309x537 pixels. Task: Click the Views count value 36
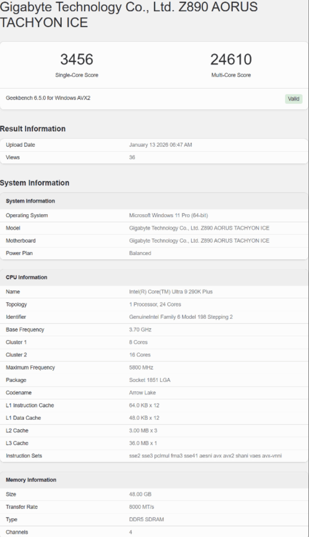132,157
